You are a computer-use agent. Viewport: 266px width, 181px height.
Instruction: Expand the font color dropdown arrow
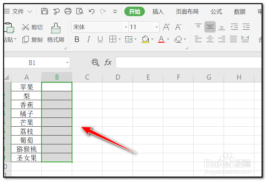(168, 39)
